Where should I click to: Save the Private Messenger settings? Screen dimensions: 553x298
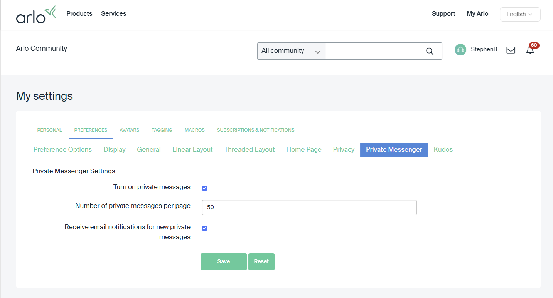(x=223, y=261)
